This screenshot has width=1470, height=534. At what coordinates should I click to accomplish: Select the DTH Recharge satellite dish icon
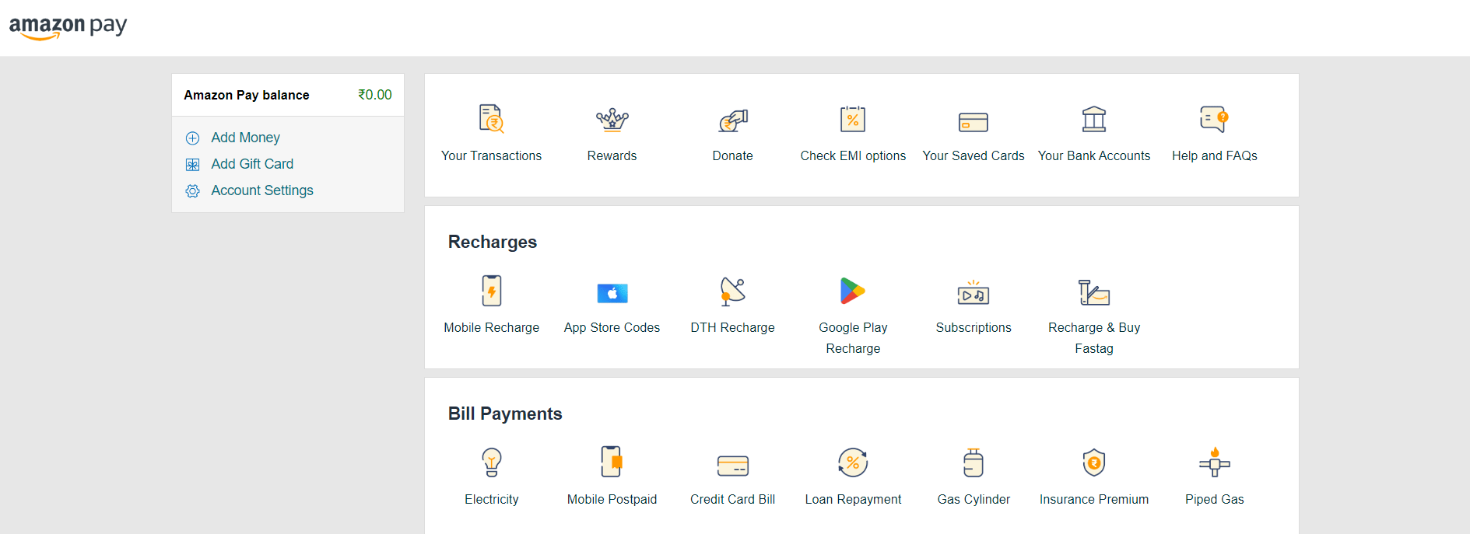pos(733,291)
